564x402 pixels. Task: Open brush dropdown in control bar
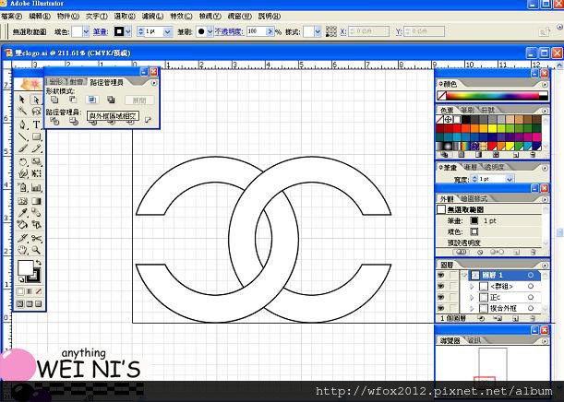210,31
